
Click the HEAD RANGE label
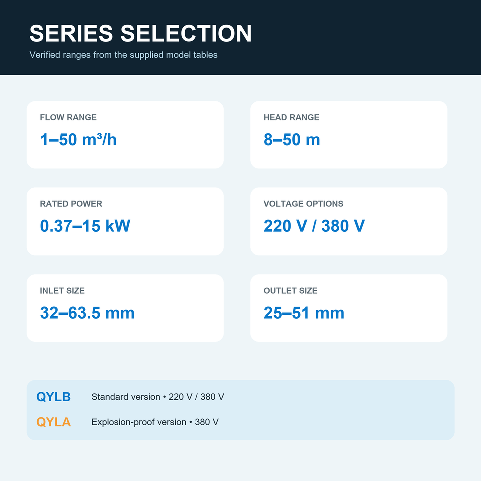pyautogui.click(x=292, y=117)
